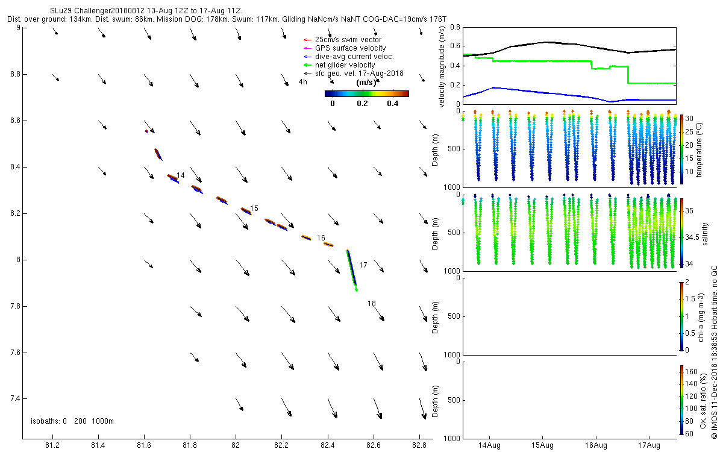Click the green net glider velocity arrow
This screenshot has height=452, width=723.
pos(307,65)
